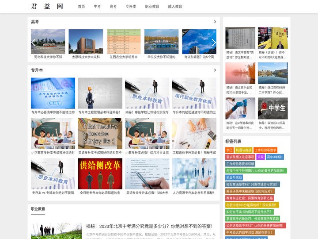Open 江西农业大学培养未 table thumbnail

(x=124, y=42)
